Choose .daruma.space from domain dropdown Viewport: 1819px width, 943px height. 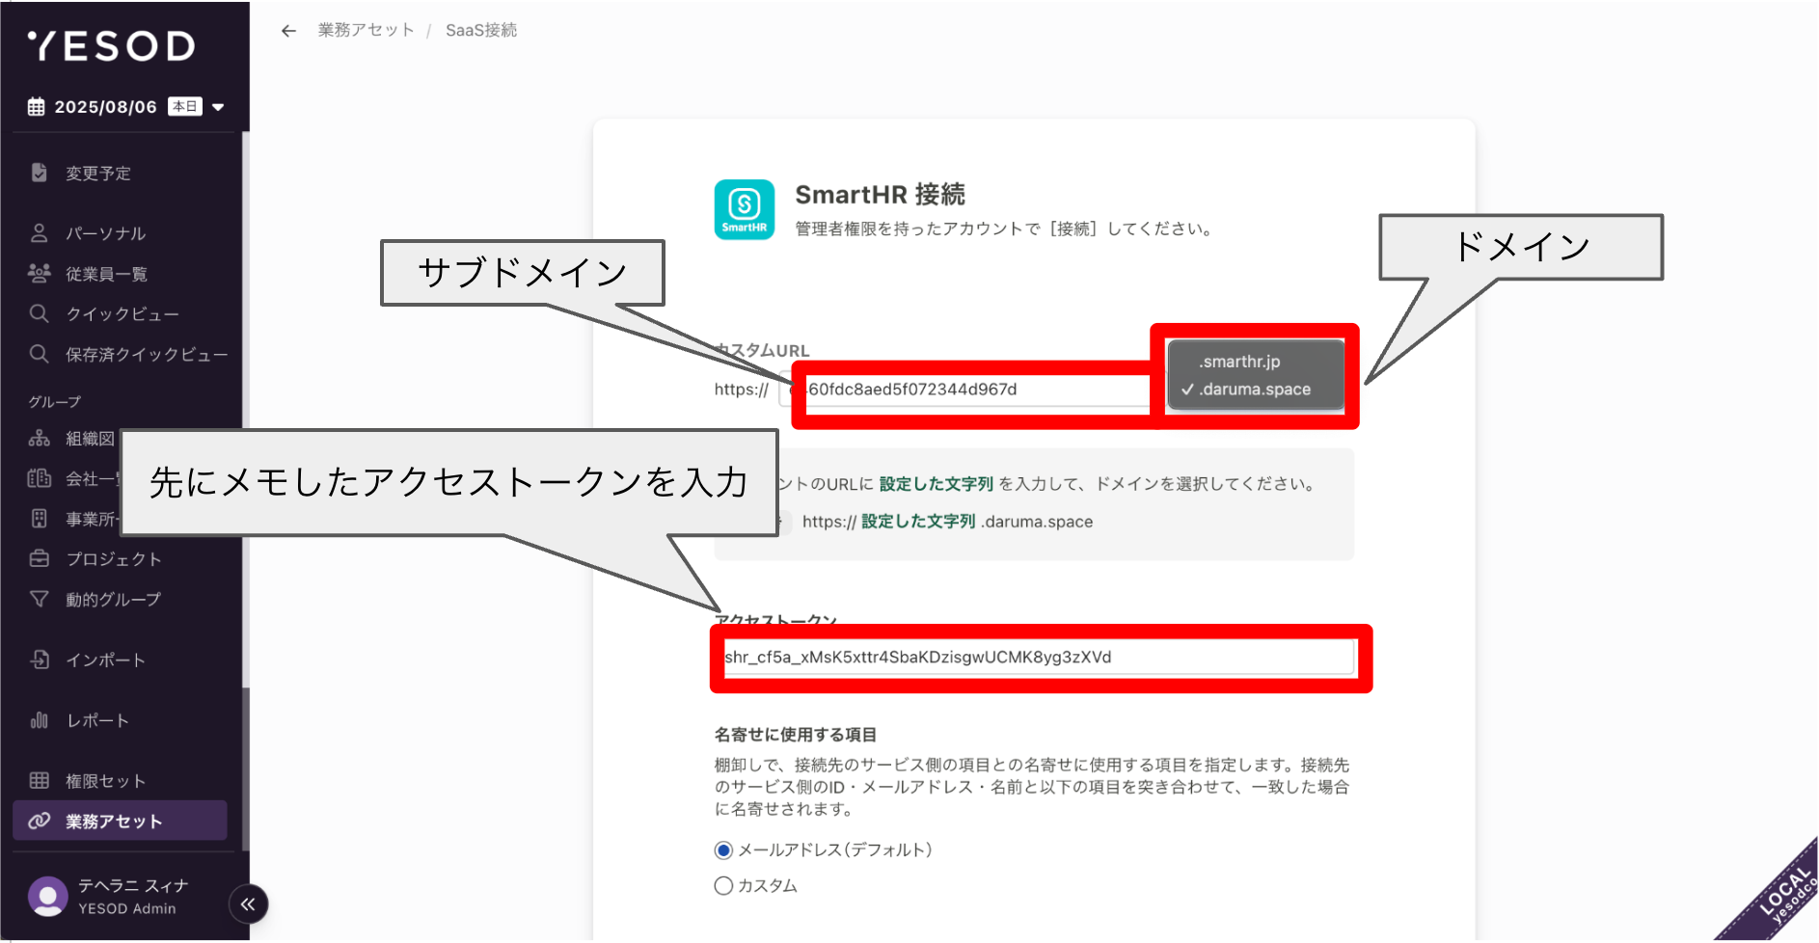click(1254, 390)
